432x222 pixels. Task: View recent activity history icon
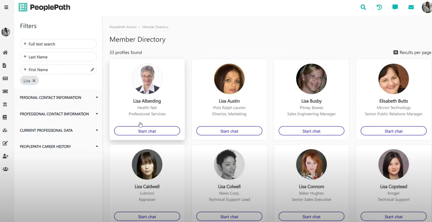tap(379, 7)
